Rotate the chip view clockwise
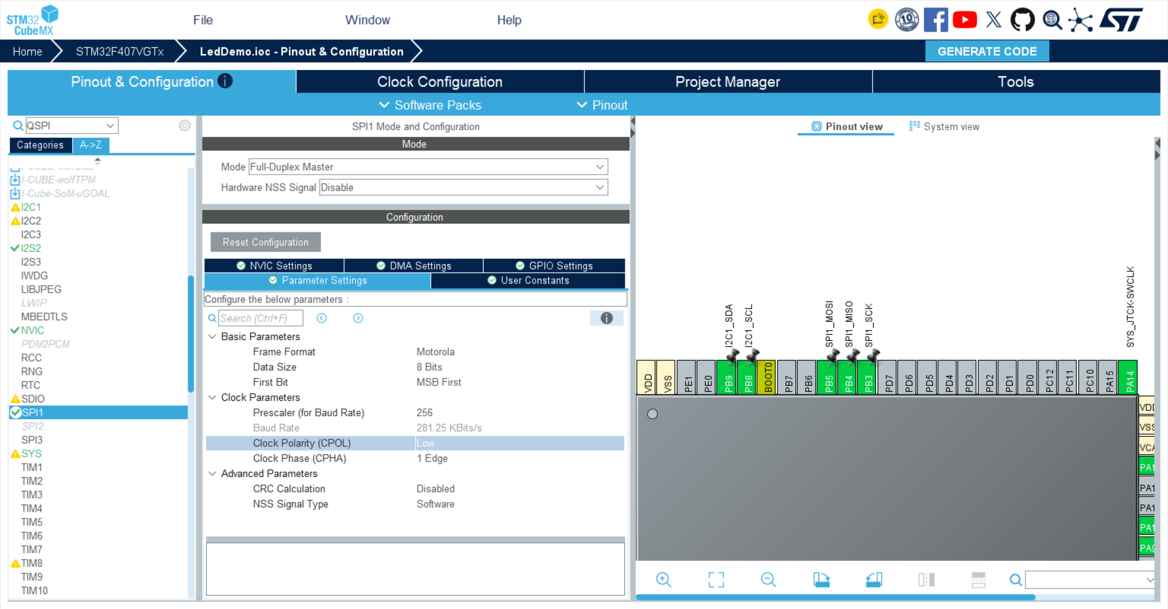Image resolution: width=1168 pixels, height=609 pixels. point(821,580)
